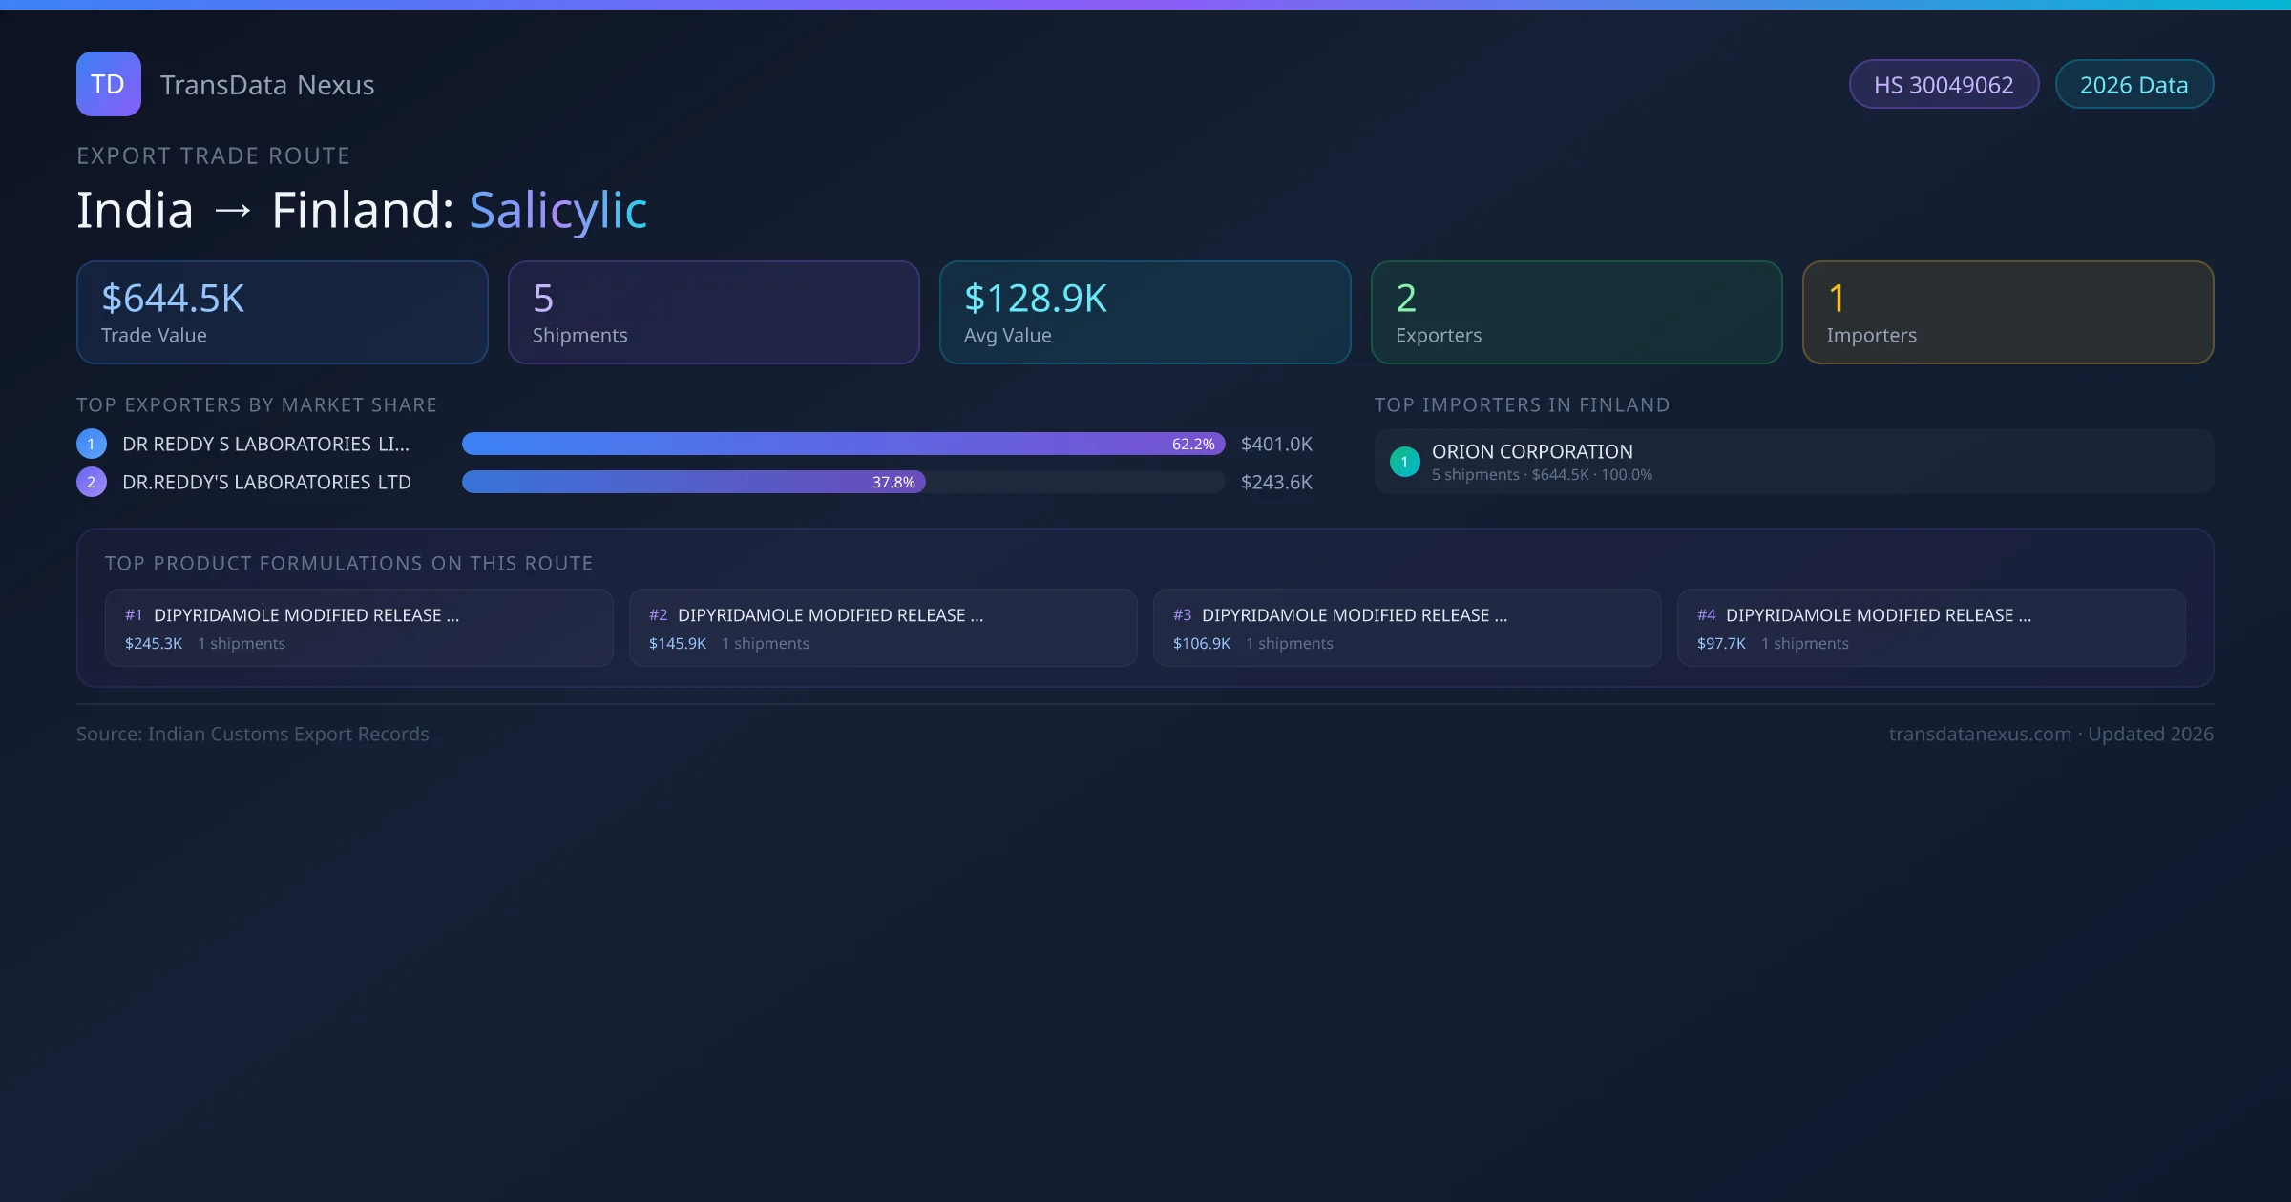Click the purple rank 2 exporter badge

point(91,482)
